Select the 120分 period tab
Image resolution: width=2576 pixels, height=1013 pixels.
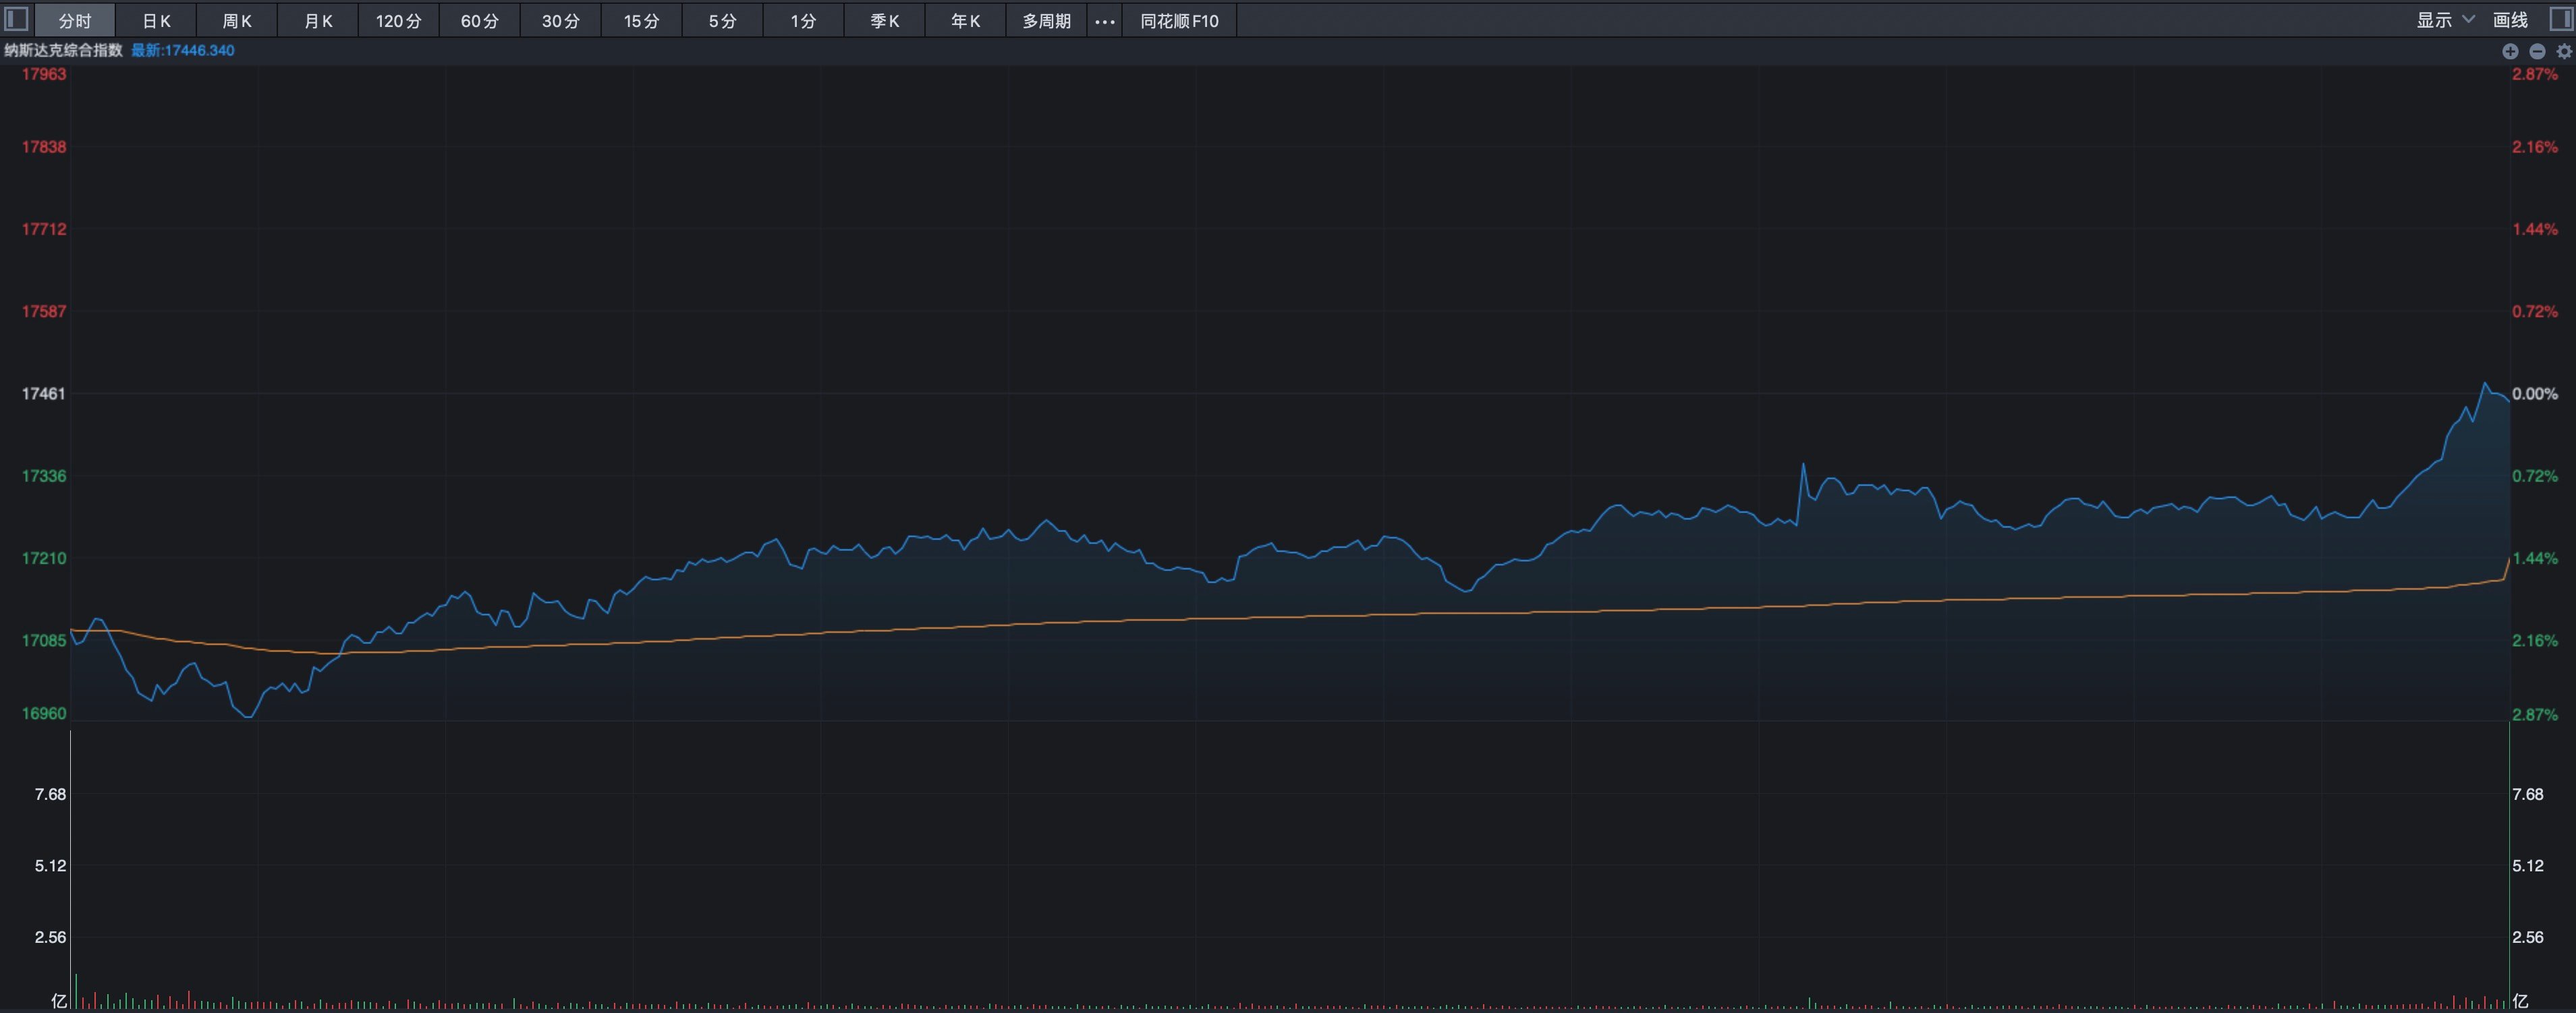(x=399, y=21)
